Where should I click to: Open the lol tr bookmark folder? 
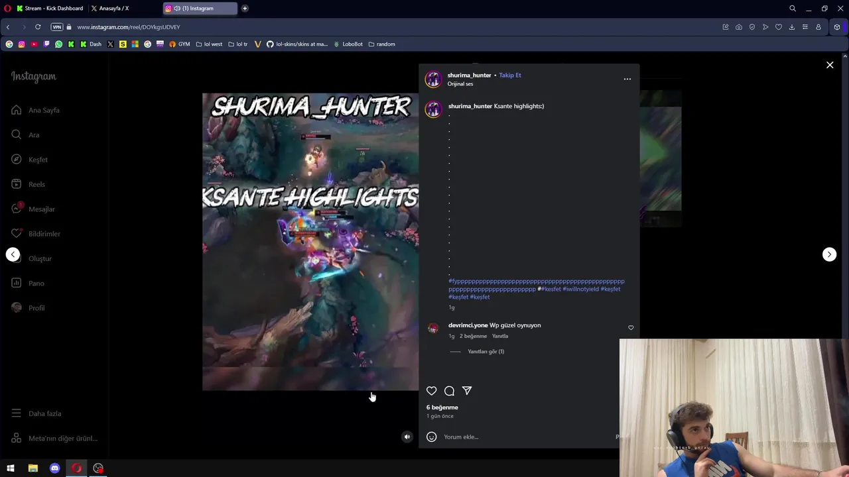[x=237, y=44]
